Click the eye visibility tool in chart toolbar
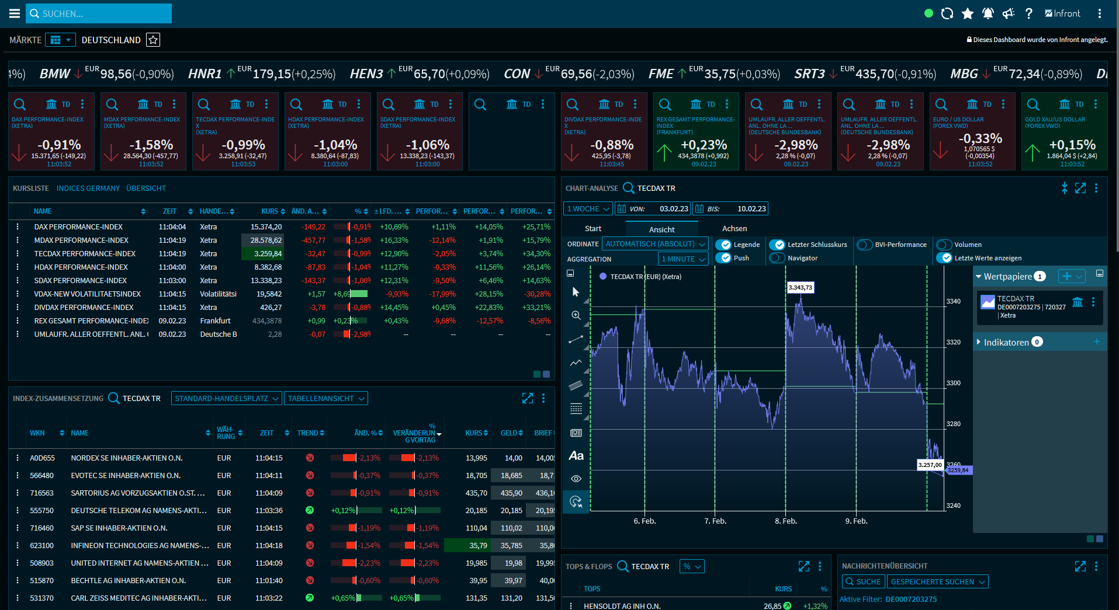This screenshot has width=1119, height=610. 576,479
